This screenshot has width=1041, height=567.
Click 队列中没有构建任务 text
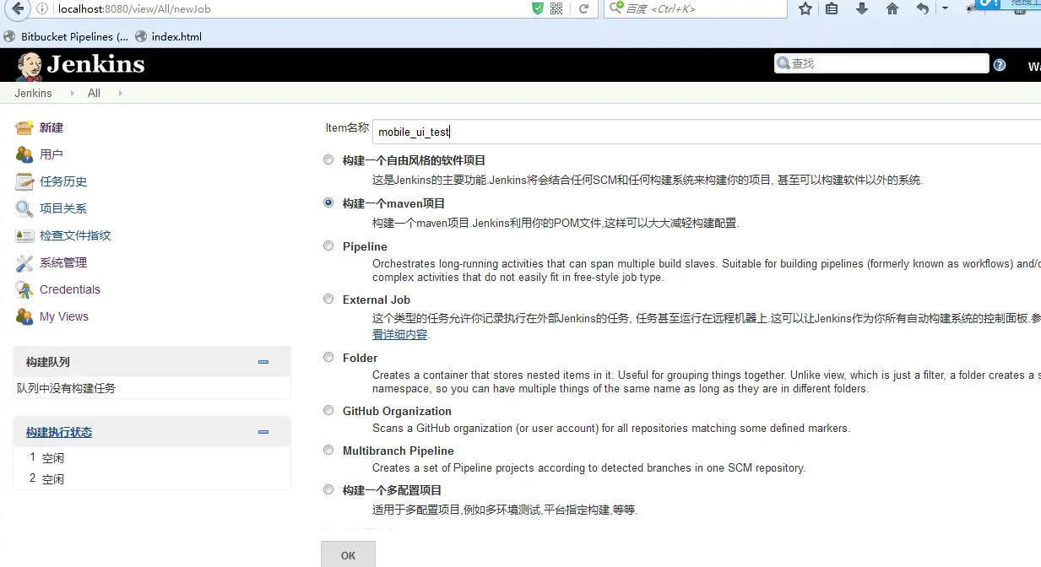click(x=67, y=388)
